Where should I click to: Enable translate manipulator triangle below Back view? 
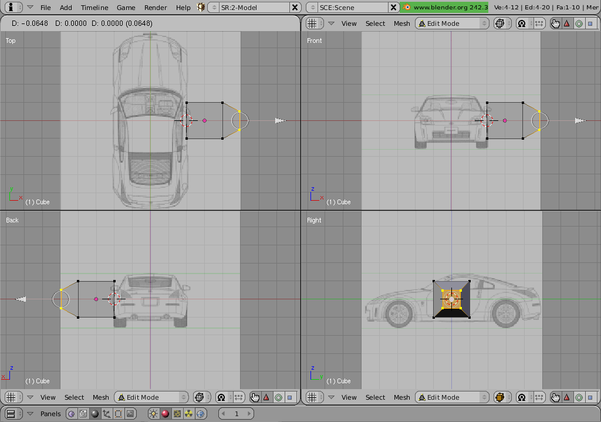[x=266, y=397]
